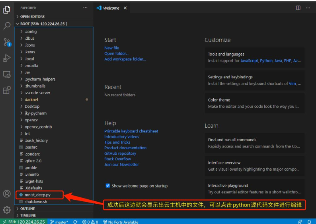
Task: Open the Manage gear icon
Action: [x=7, y=210]
